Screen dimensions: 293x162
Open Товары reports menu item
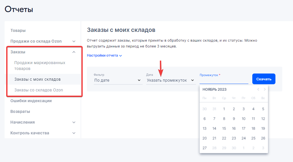coord(18,31)
